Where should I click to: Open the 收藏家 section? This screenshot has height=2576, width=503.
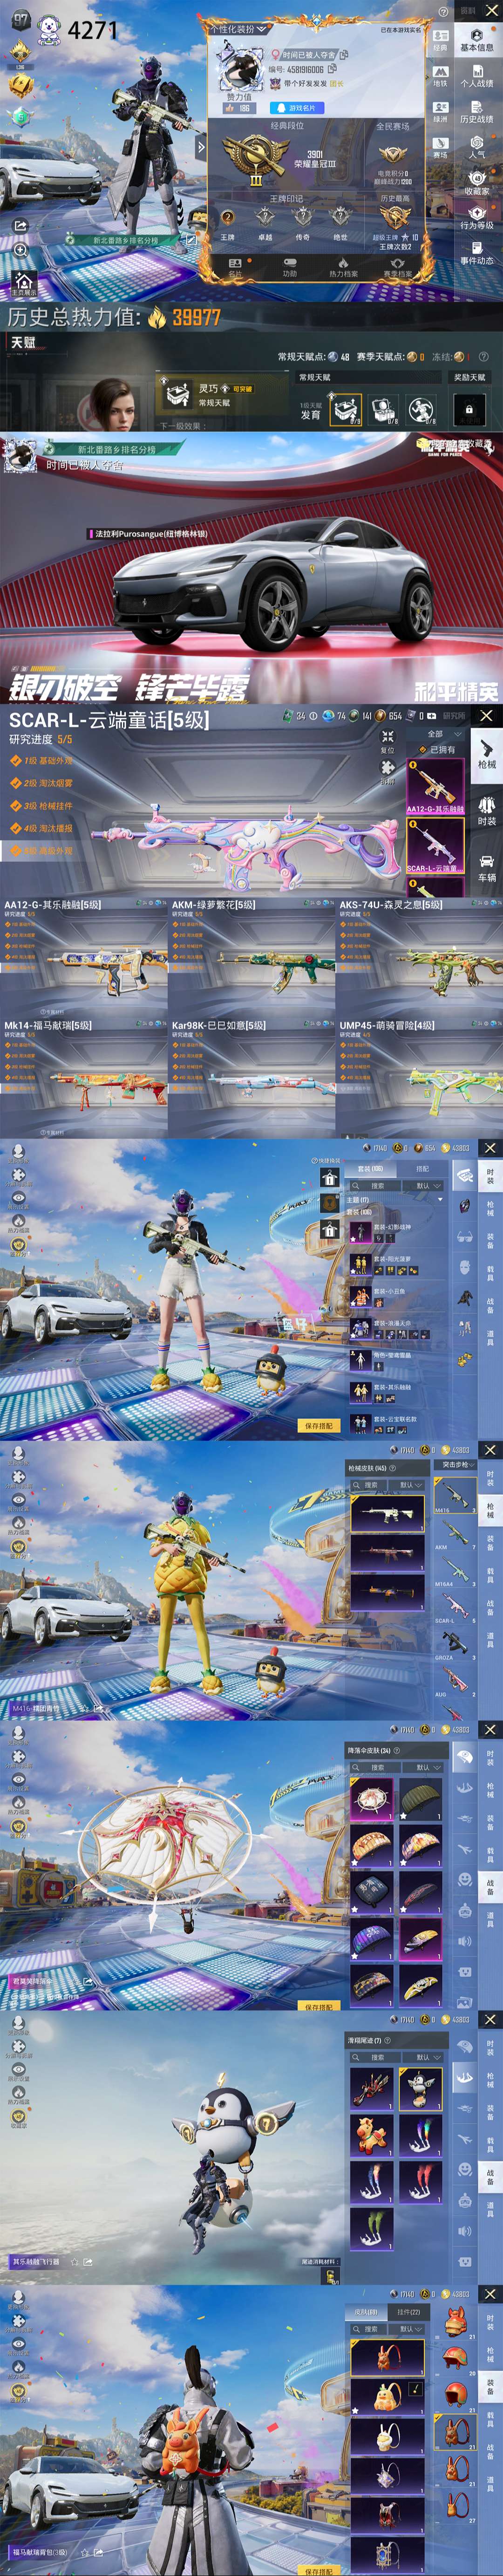(x=476, y=183)
